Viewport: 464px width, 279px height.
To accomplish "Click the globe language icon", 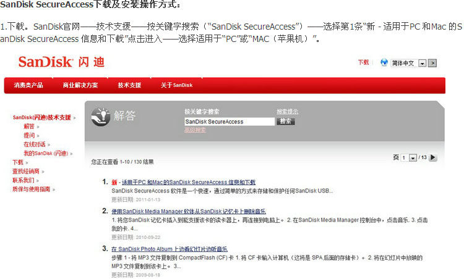I will [384, 62].
